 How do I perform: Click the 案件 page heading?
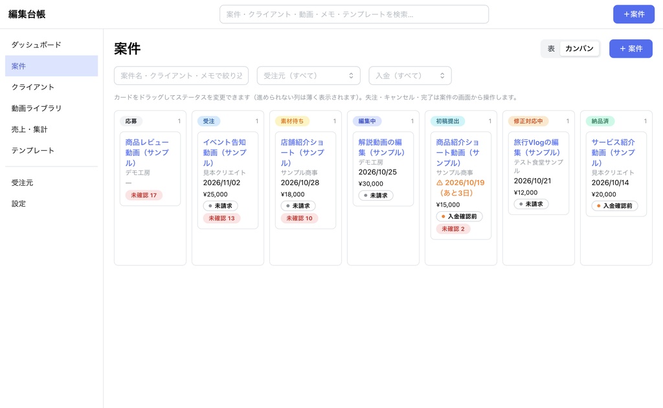coord(128,49)
